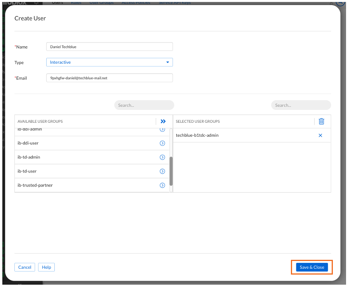Remove techblue-b1tdc-admin with X icon
Viewport: 348px width, 287px height.
point(320,136)
